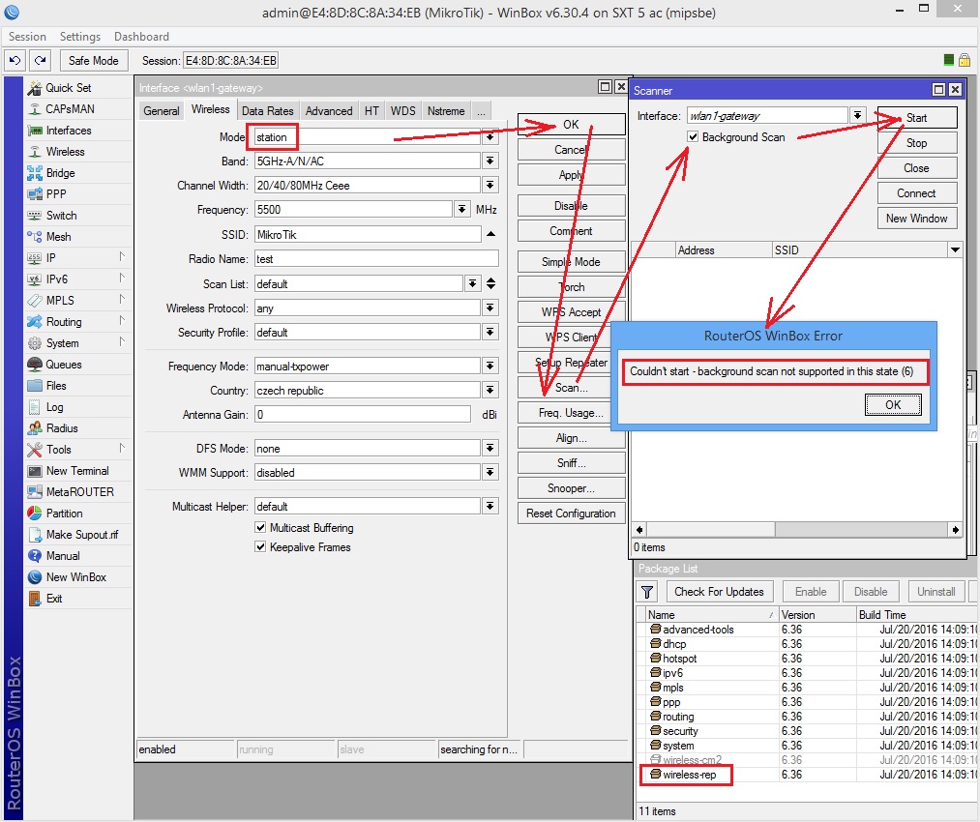
Task: Open Bridge sidebar item
Action: point(60,173)
